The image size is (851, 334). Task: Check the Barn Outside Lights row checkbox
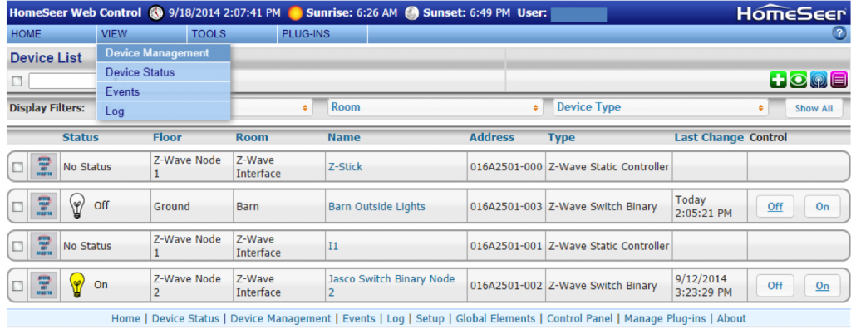[17, 207]
